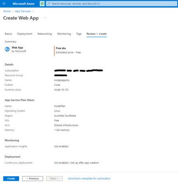
Task: Click 'Estimated price - Free' text
Action: [68, 52]
